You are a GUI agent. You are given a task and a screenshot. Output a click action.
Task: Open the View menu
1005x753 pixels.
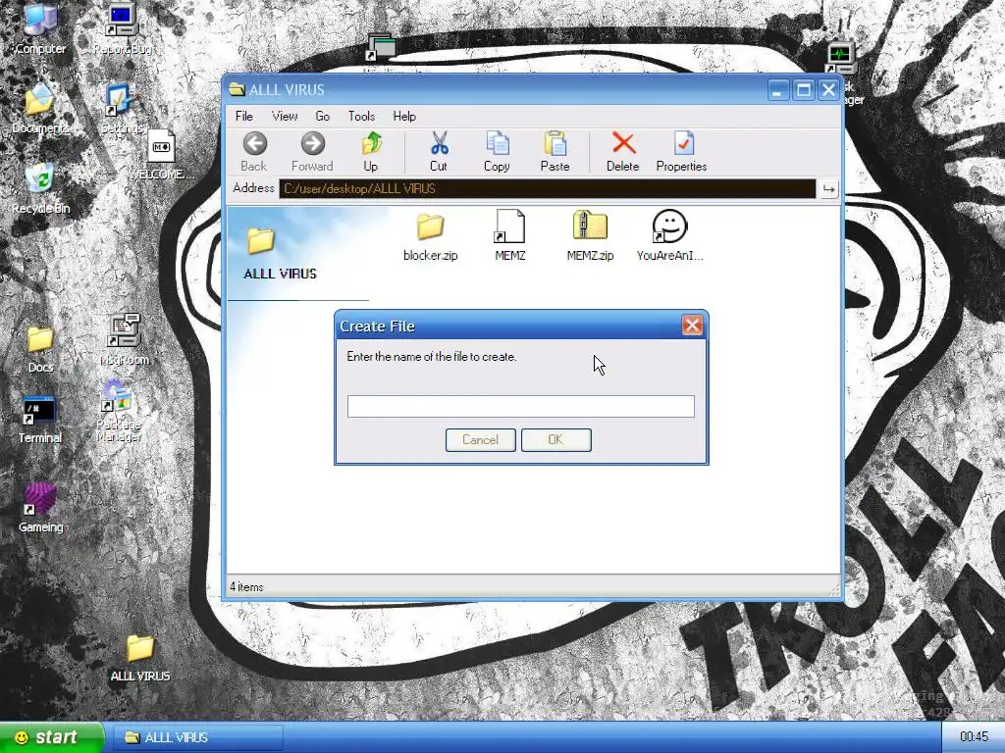pyautogui.click(x=285, y=116)
